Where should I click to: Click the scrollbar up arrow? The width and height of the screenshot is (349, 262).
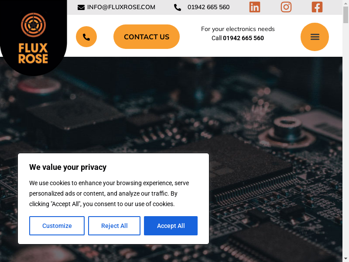pyautogui.click(x=346, y=3)
